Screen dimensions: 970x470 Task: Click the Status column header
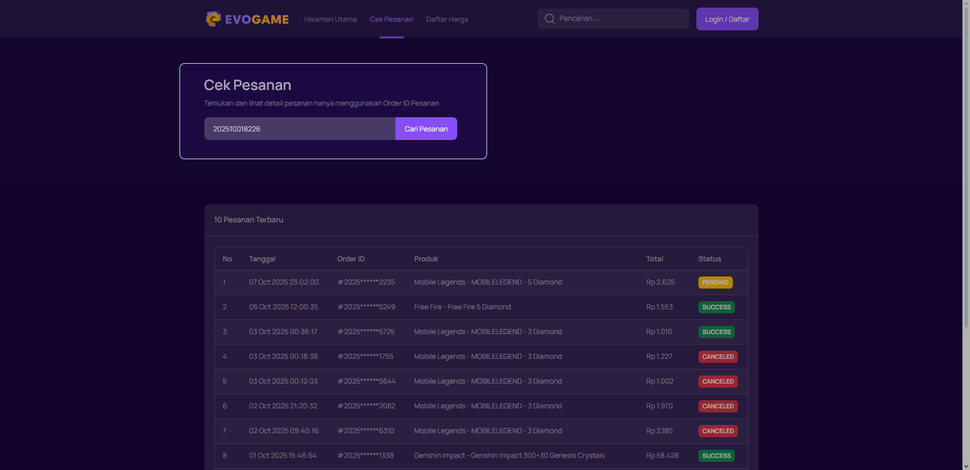pos(710,259)
